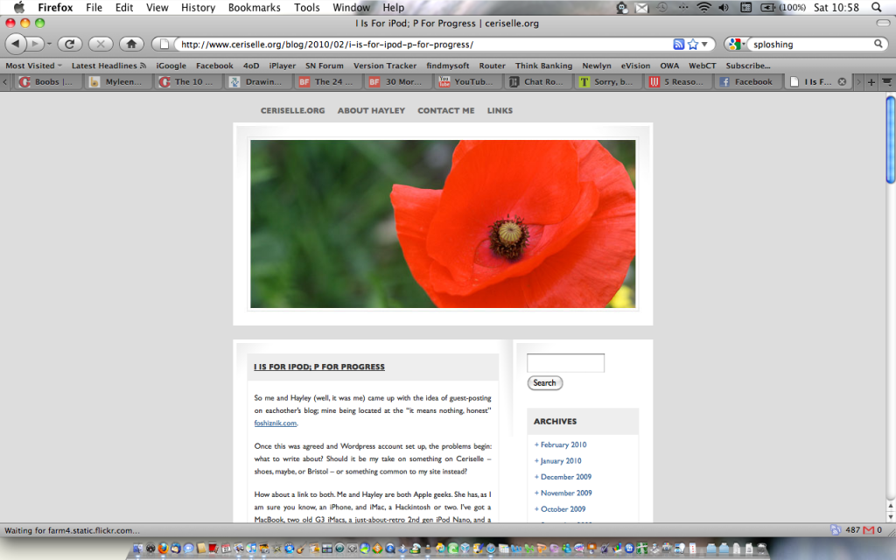The image size is (896, 560).
Task: Open the History menu
Action: coord(198,7)
